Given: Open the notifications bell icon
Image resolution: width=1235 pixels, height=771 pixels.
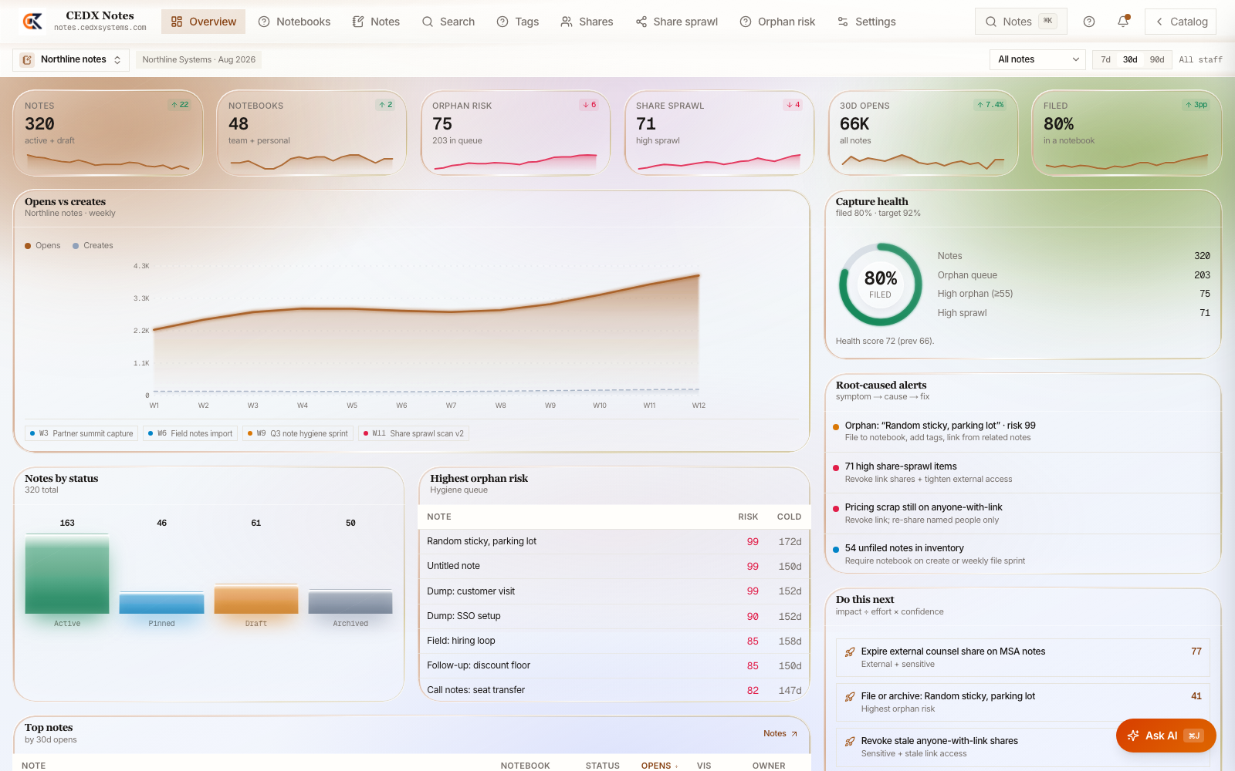Looking at the screenshot, I should click(1123, 22).
